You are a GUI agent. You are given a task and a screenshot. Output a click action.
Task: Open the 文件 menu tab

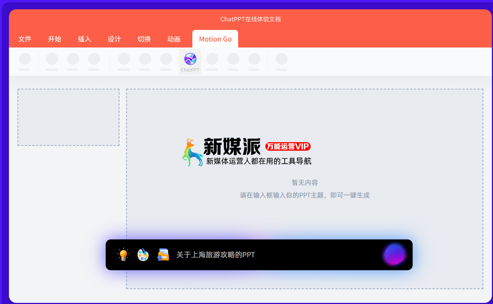click(25, 39)
